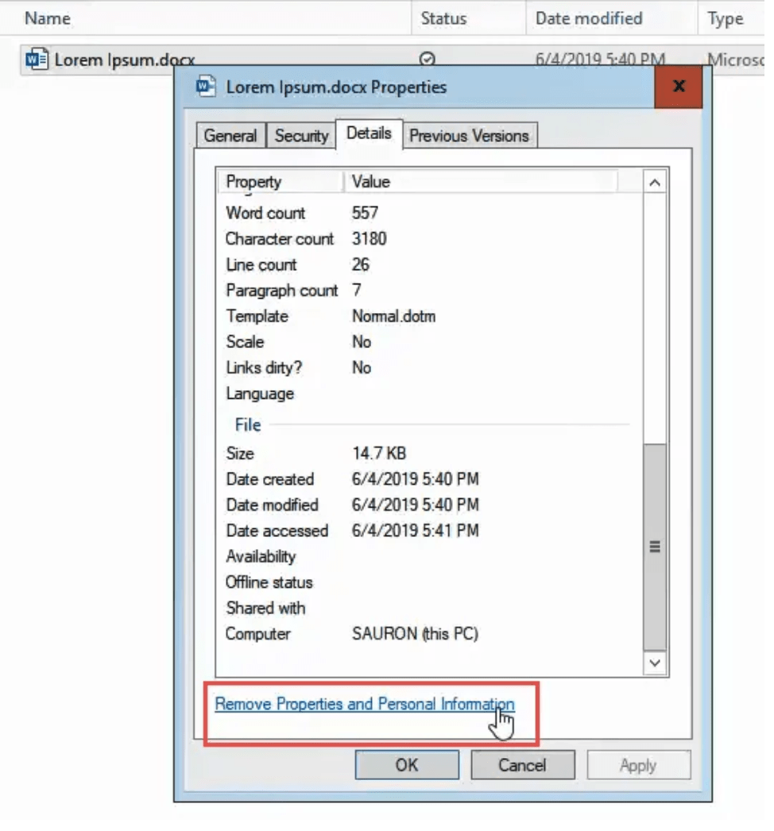Select the Details tab
Viewport: 774px width, 831px height.
(x=369, y=133)
